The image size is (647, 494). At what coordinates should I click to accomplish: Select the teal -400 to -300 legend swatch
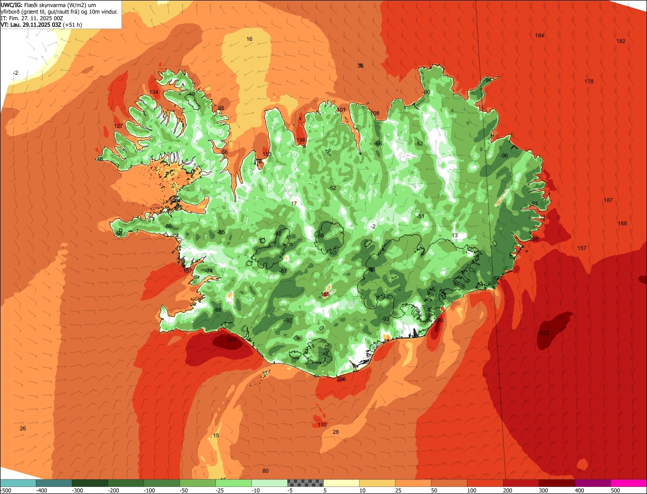click(54, 483)
